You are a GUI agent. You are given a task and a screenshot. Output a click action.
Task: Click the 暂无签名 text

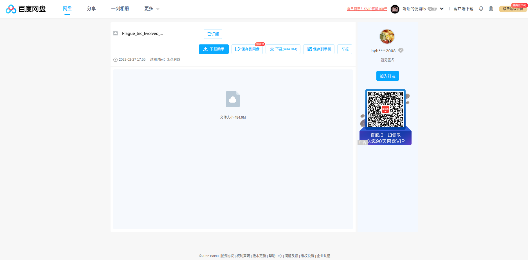(388, 60)
